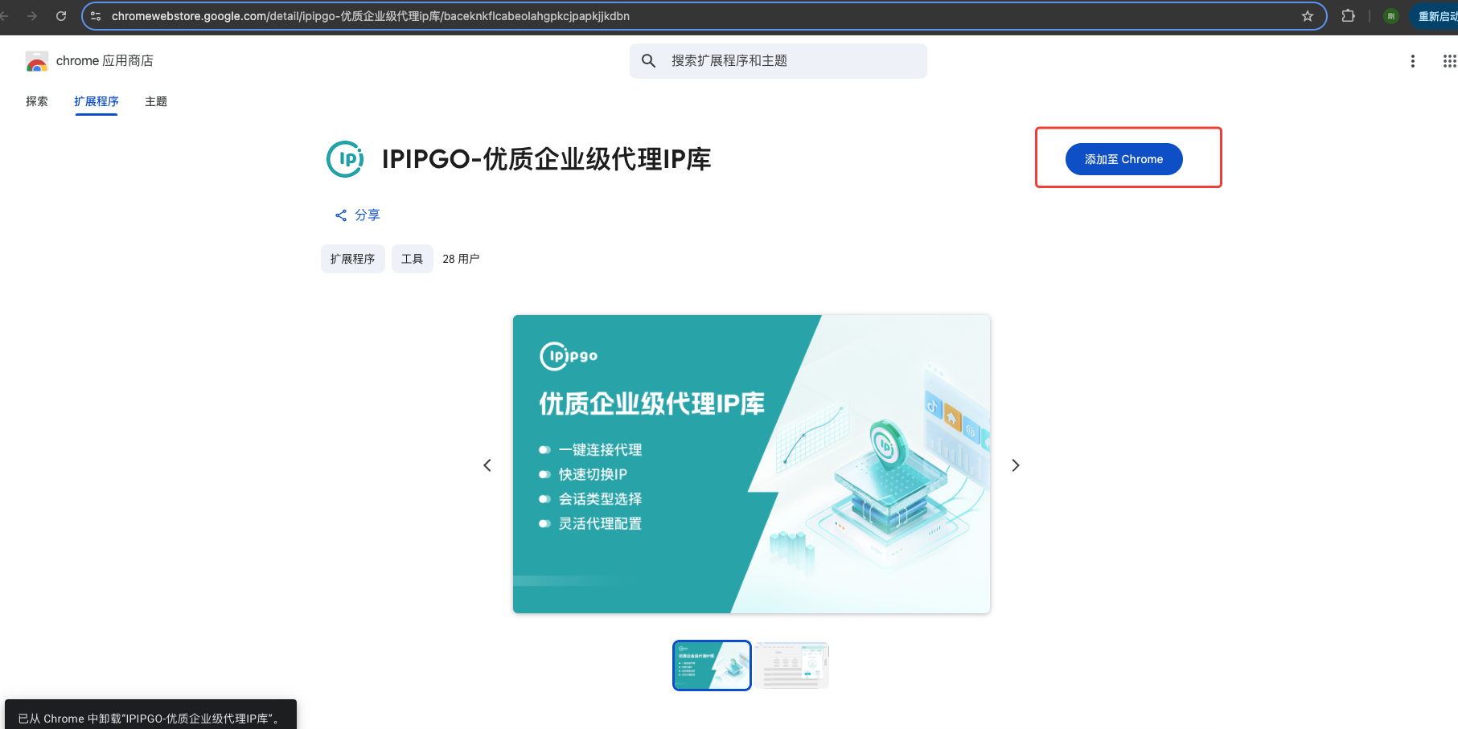Open the 工具 category link
1458x729 pixels.
tap(412, 258)
